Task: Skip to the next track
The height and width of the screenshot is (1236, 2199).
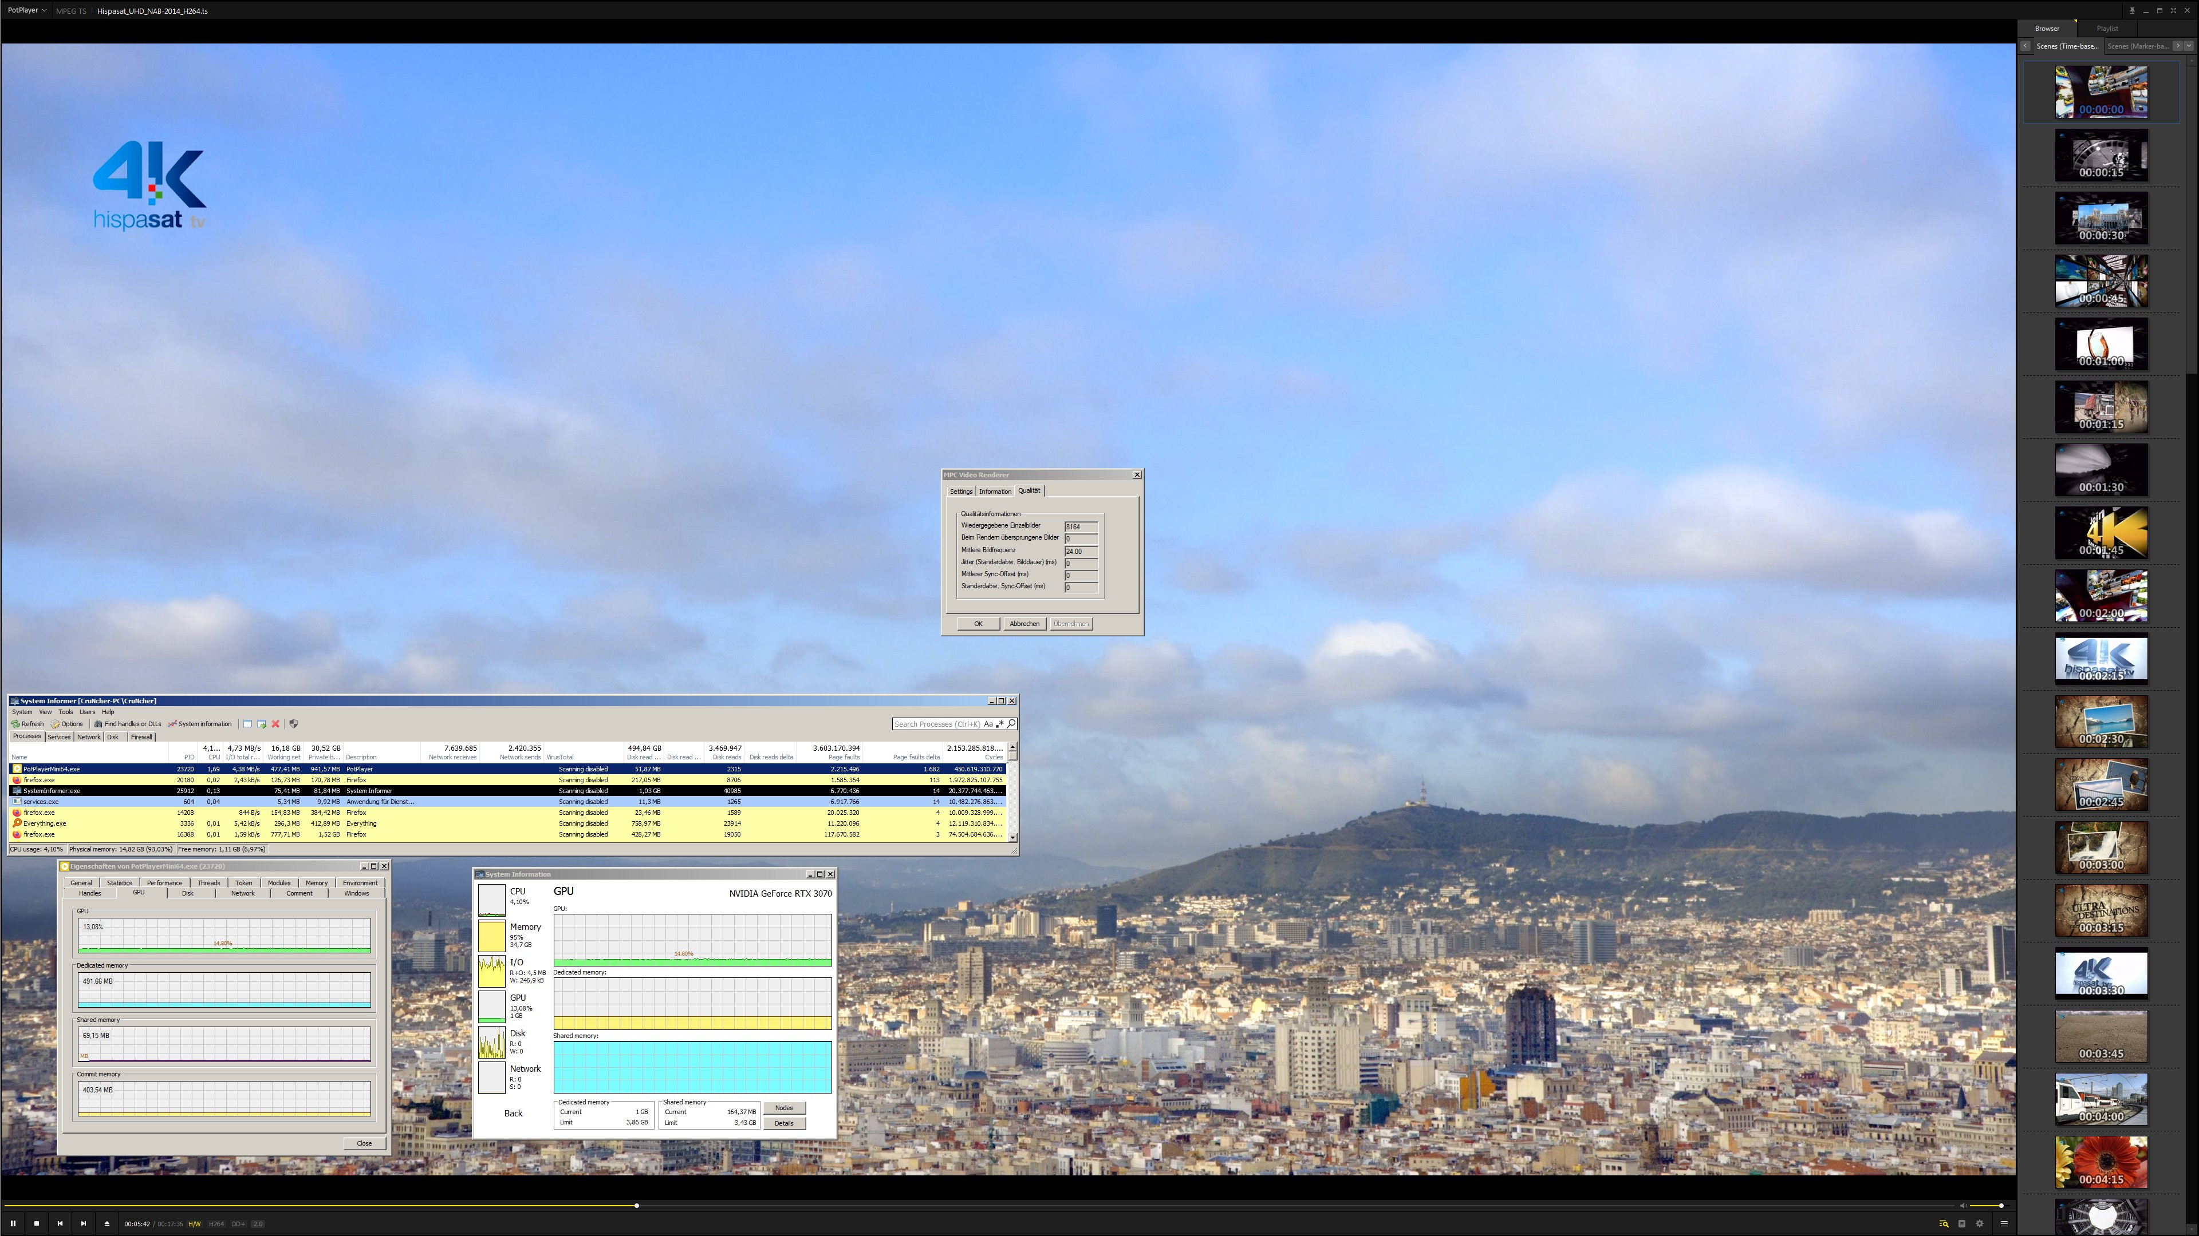Action: point(83,1223)
